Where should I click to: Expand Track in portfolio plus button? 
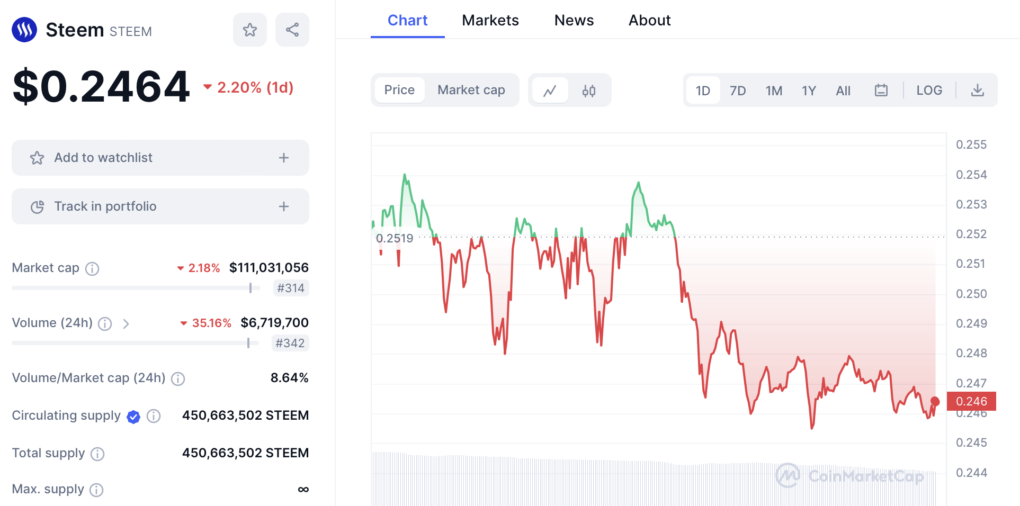tap(284, 206)
